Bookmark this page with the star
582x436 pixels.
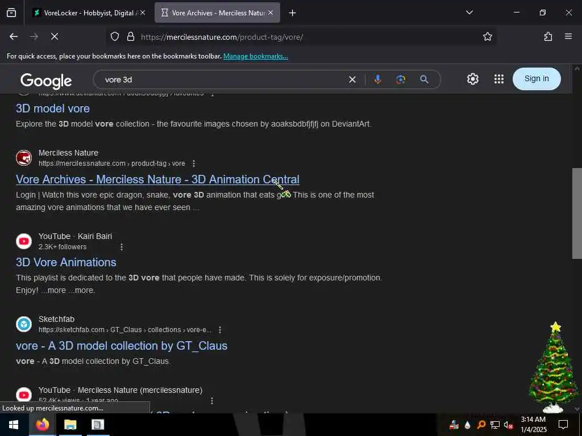[487, 36]
